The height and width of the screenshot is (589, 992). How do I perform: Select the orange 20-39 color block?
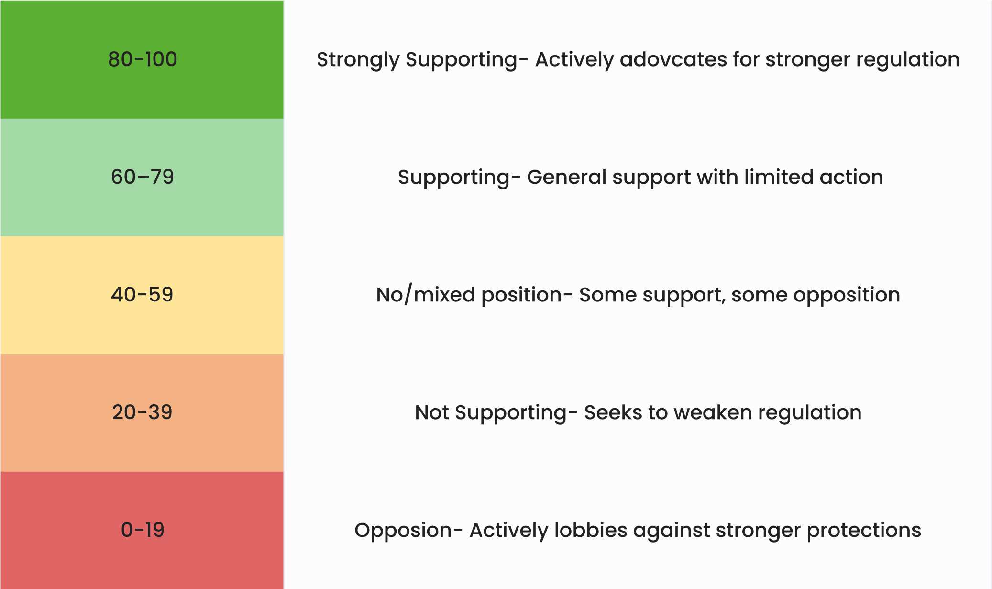click(x=142, y=413)
